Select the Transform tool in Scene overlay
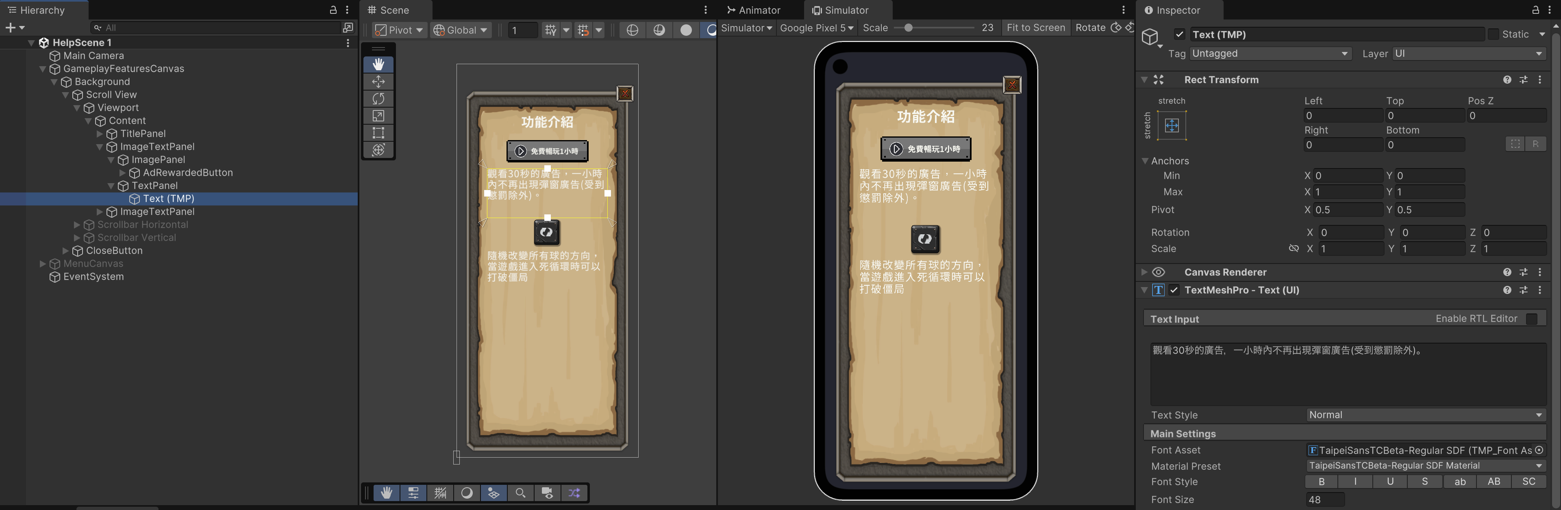 [379, 149]
